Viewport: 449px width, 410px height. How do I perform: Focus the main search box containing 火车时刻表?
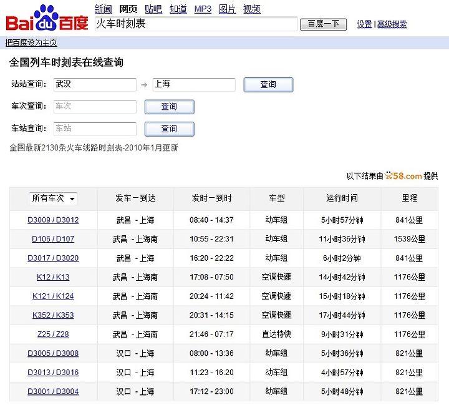tap(196, 24)
